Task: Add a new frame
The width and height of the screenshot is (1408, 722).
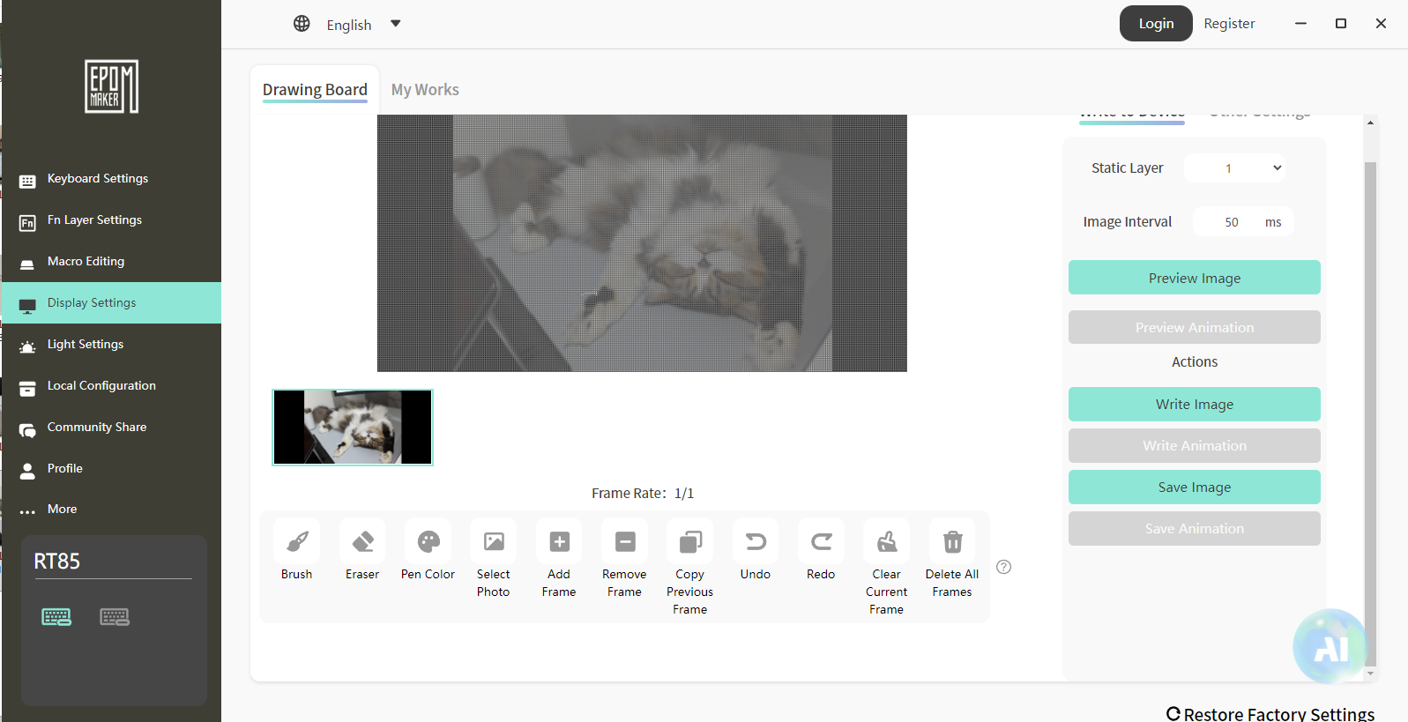Action: pos(559,541)
